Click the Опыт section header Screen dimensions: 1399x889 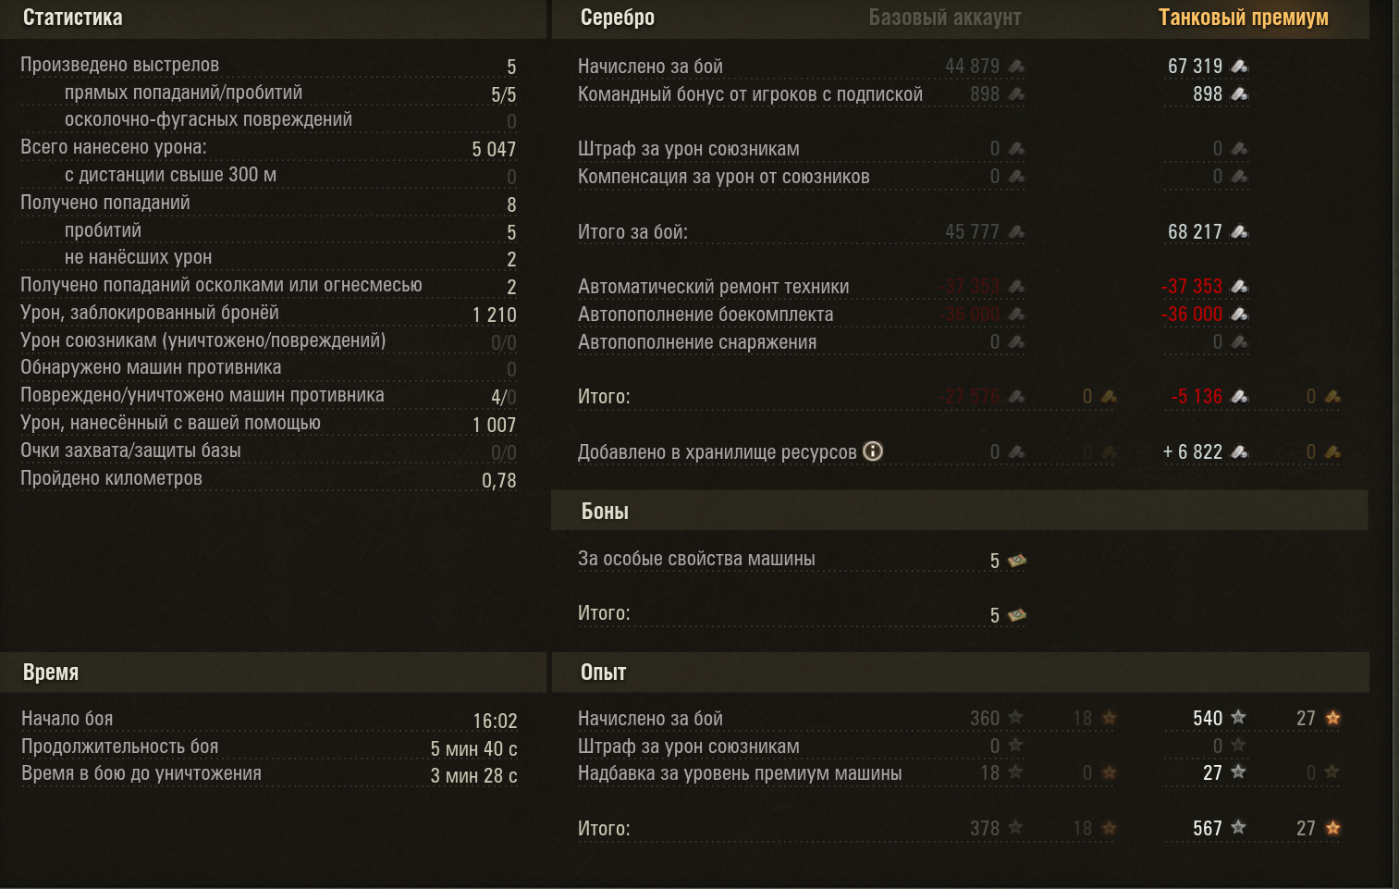coord(603,673)
